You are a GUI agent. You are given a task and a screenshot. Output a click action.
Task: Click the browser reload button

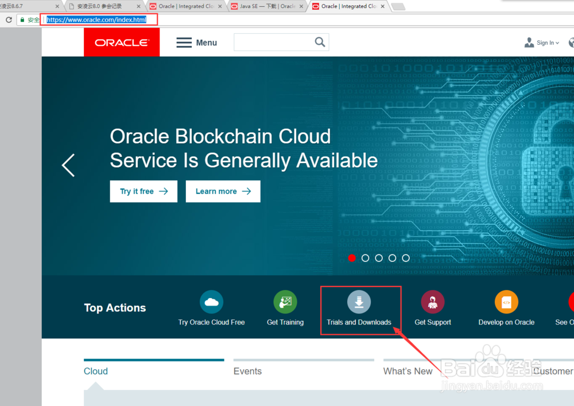pos(9,20)
